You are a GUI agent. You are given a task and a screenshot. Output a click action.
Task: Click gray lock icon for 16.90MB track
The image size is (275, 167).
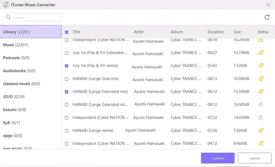click(x=261, y=104)
